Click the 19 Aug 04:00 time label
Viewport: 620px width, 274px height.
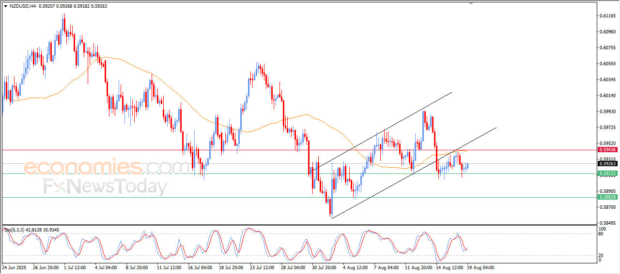480,267
